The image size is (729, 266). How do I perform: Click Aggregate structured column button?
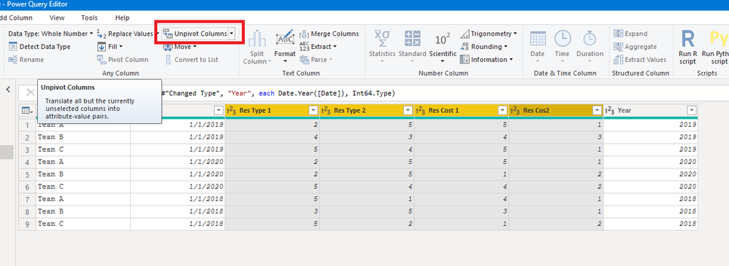click(x=635, y=47)
